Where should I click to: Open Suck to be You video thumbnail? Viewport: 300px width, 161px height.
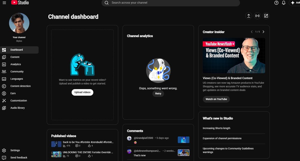point(56,144)
